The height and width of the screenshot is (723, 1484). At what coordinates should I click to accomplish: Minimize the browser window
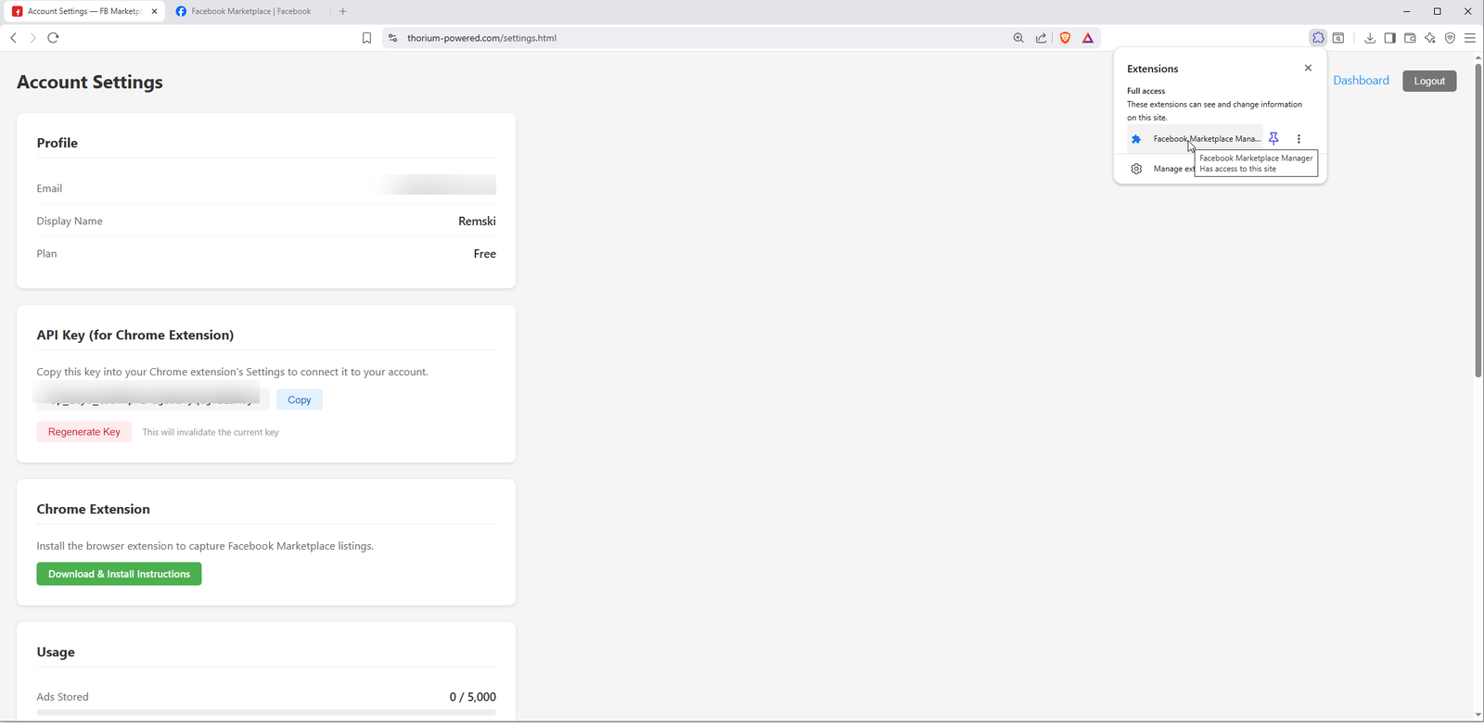[1407, 11]
